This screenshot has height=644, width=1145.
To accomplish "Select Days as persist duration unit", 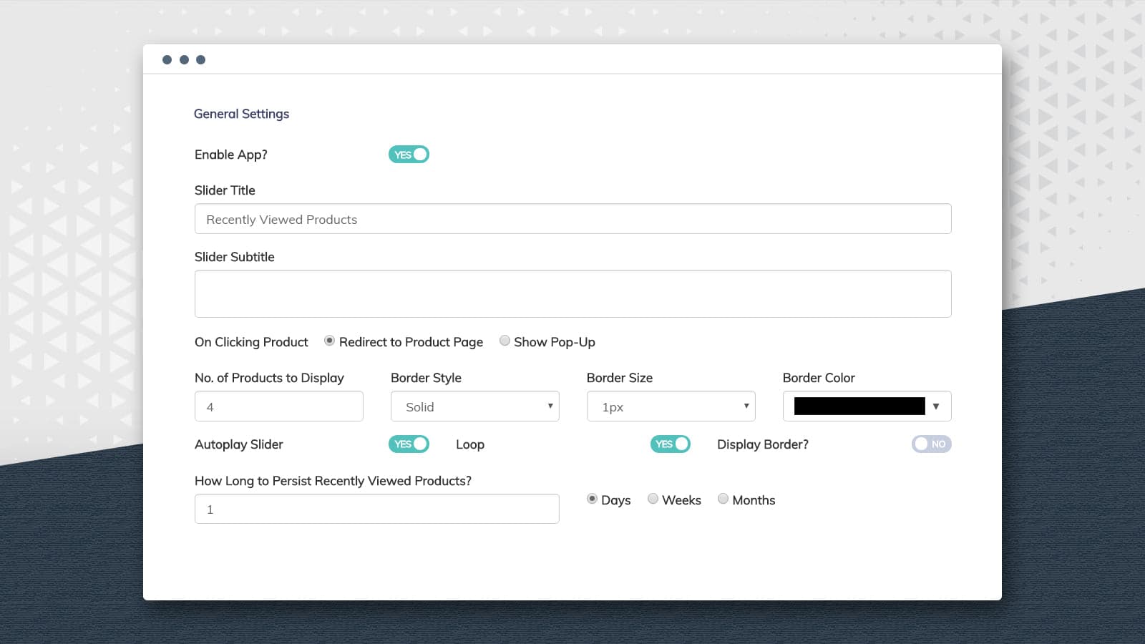I will click(592, 499).
